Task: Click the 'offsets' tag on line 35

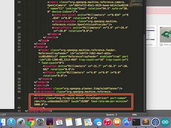Action: (x=50, y=73)
